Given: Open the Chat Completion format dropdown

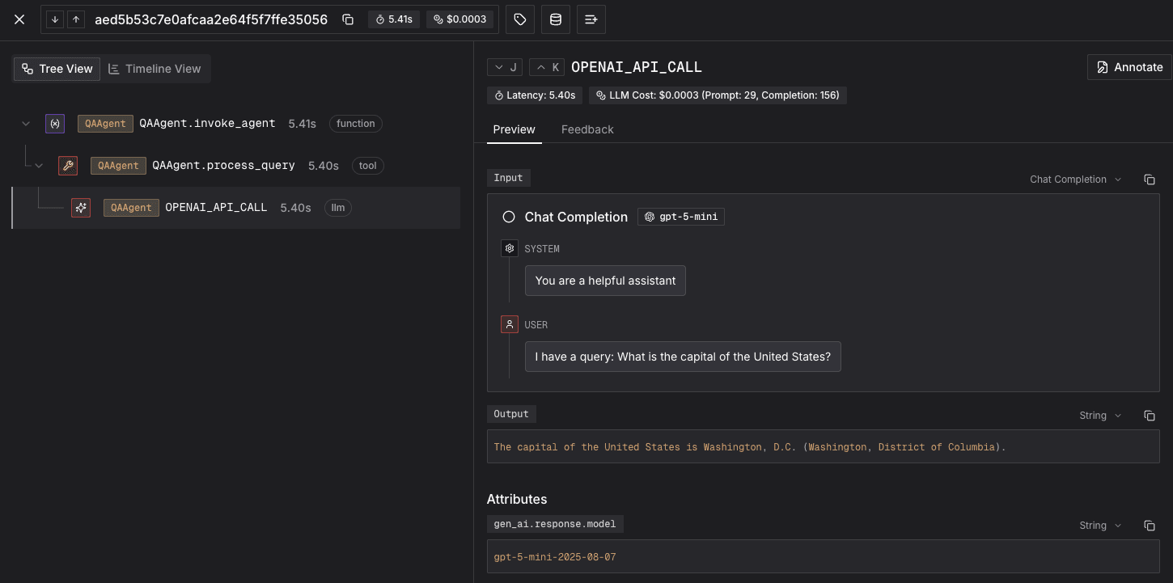Looking at the screenshot, I should 1075,180.
